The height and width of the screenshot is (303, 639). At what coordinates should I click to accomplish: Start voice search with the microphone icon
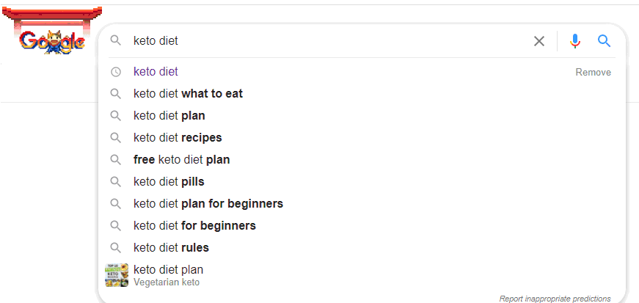point(575,41)
